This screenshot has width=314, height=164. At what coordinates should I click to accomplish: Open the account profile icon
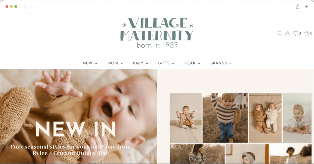(287, 33)
